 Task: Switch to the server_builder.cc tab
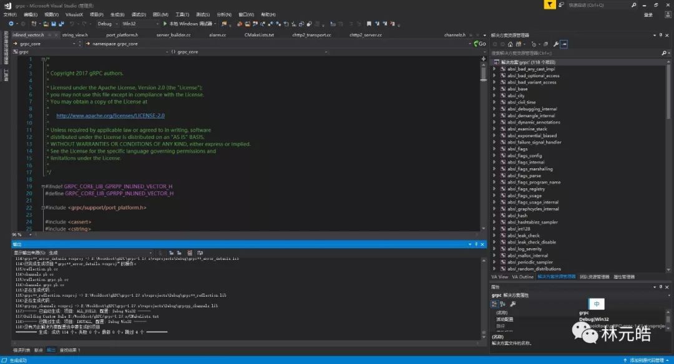(x=173, y=35)
